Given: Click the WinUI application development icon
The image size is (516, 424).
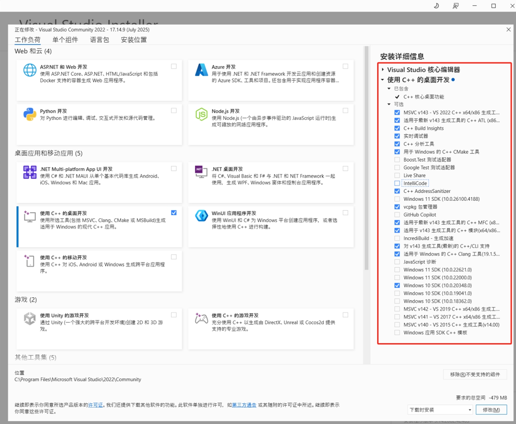Looking at the screenshot, I should [x=201, y=216].
